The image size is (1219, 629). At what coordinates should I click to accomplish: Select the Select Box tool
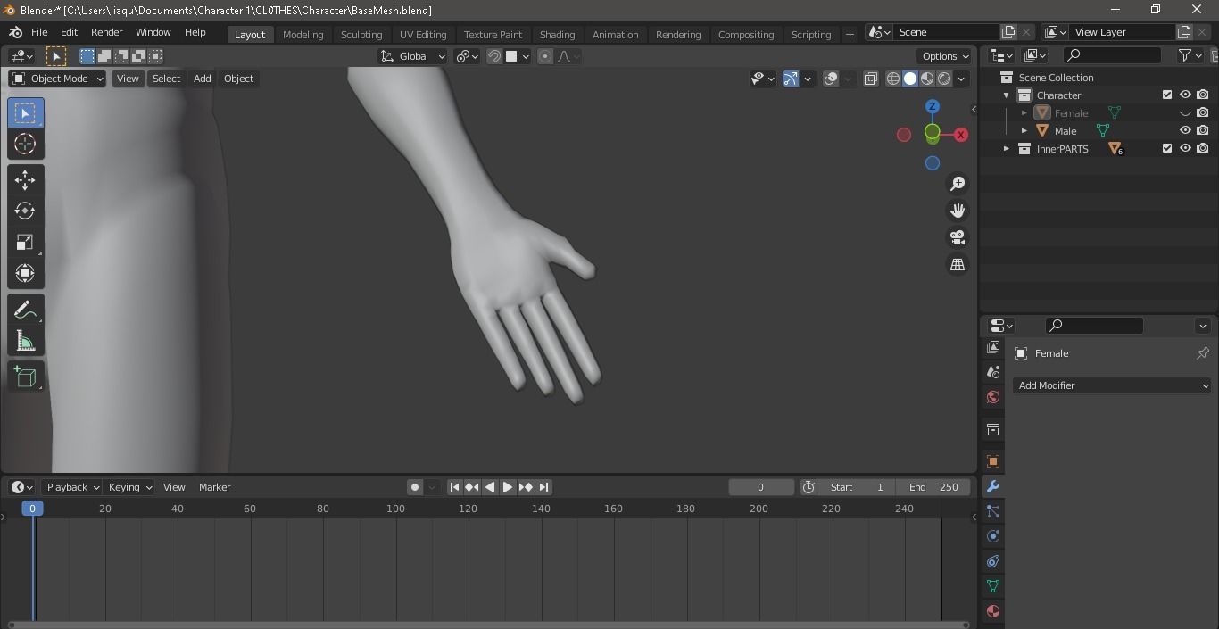click(x=25, y=113)
